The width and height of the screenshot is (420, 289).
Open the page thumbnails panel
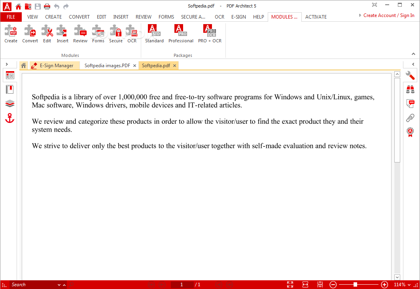10,76
